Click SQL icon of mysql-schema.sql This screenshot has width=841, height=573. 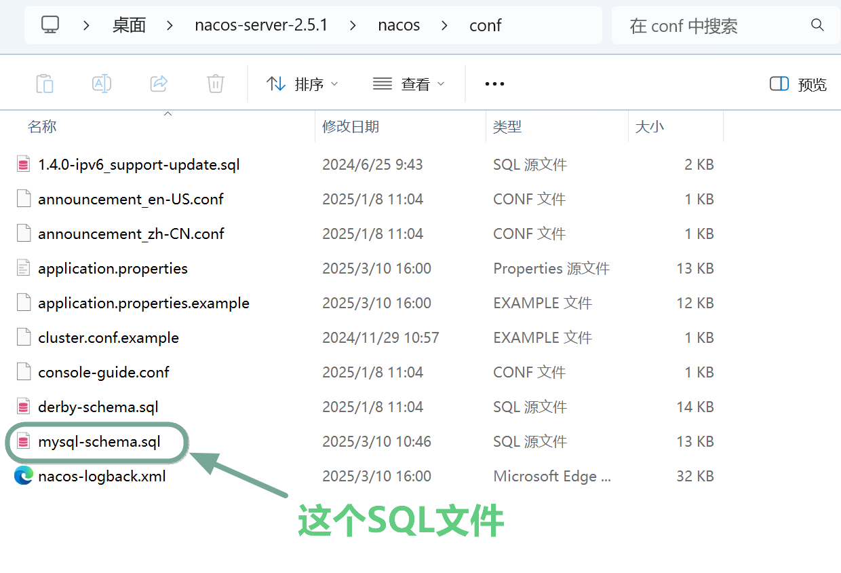(x=24, y=441)
